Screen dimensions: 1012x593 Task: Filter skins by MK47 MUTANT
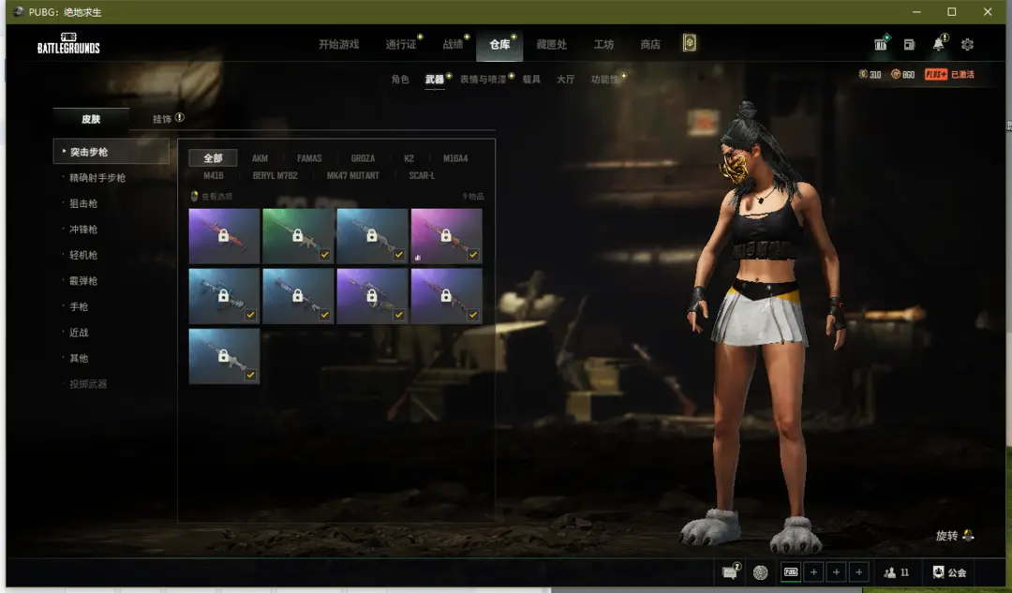[353, 175]
